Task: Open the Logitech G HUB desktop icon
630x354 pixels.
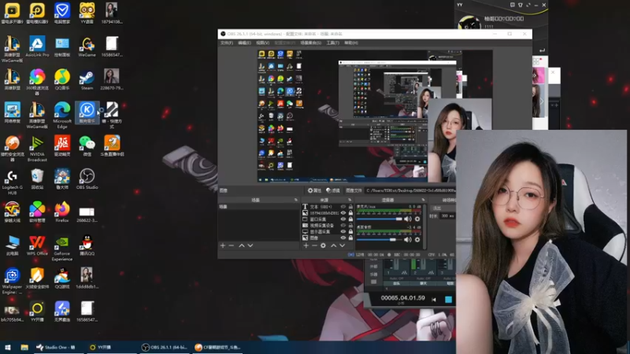Action: (12, 182)
